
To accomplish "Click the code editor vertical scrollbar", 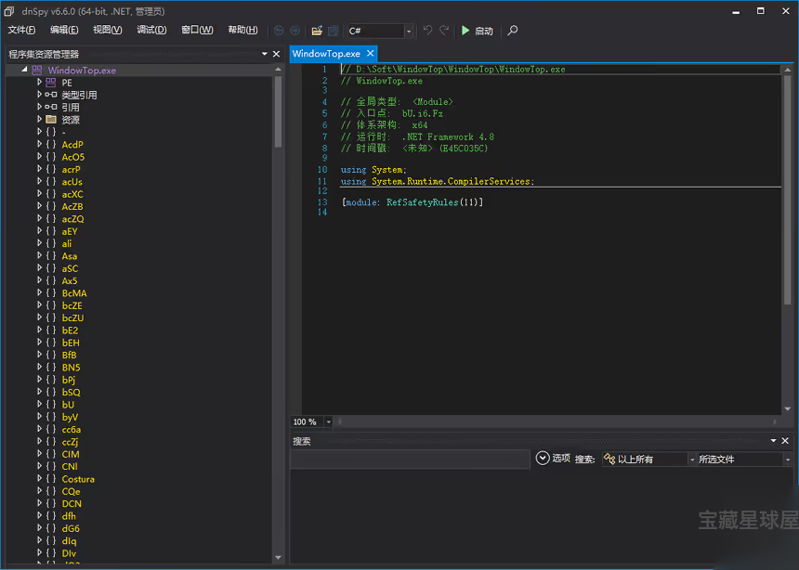I will tap(788, 240).
